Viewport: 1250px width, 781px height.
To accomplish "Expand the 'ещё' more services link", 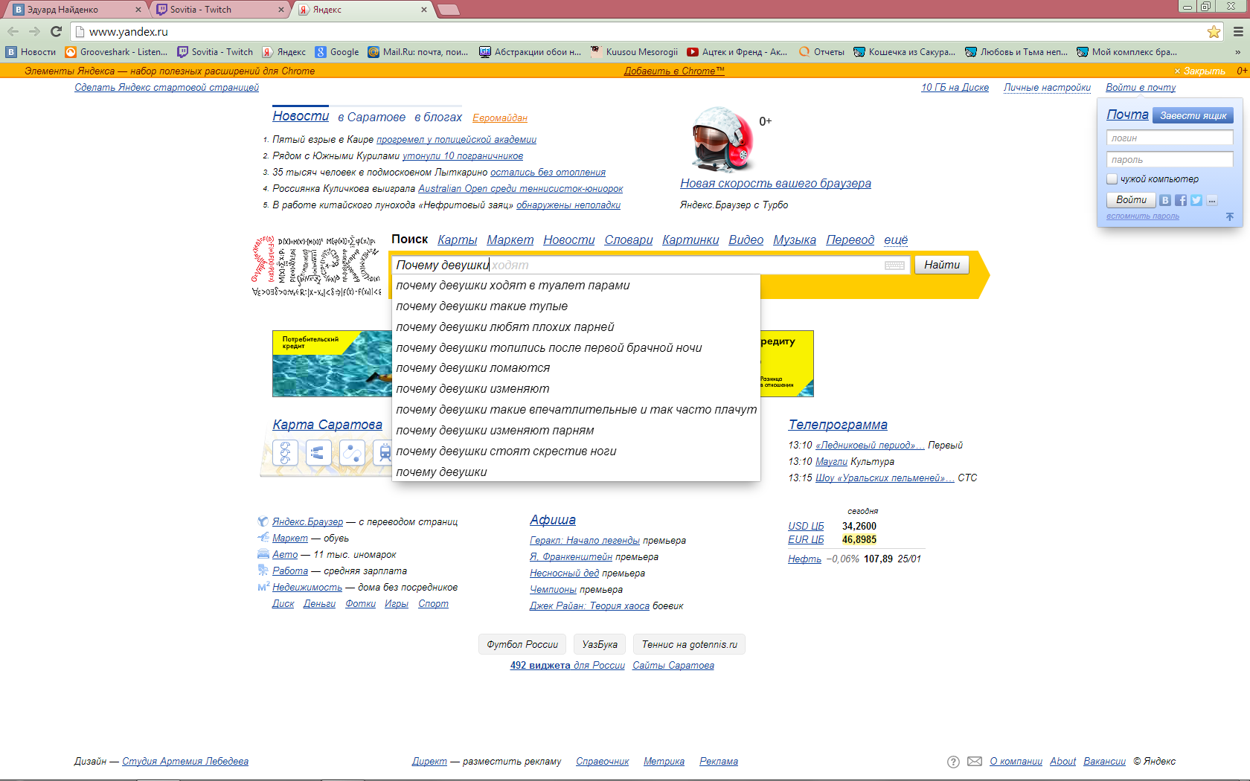I will 896,240.
